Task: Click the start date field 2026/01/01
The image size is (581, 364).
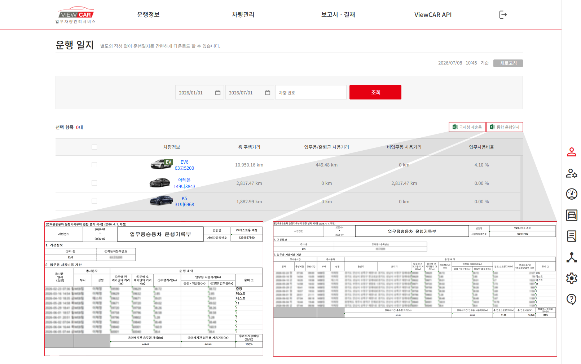Action: 199,93
